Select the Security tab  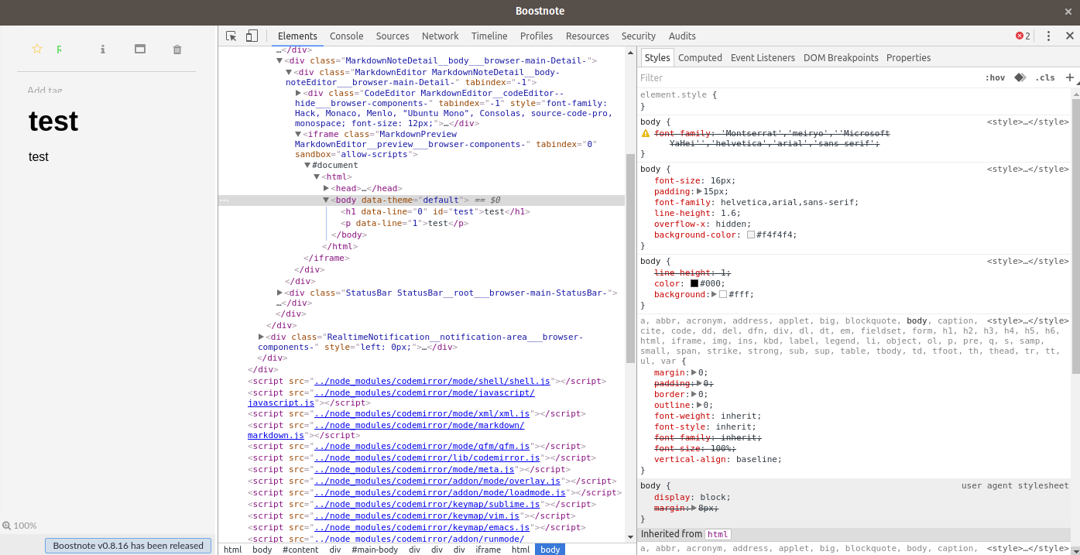click(x=639, y=36)
